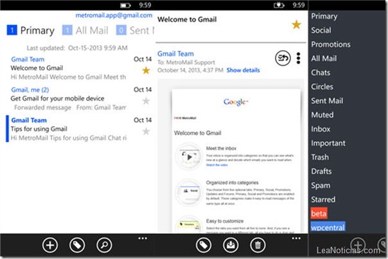Screen dimensions: 388x259
Task: Tap the reply-all circular icon
Action: click(283, 58)
